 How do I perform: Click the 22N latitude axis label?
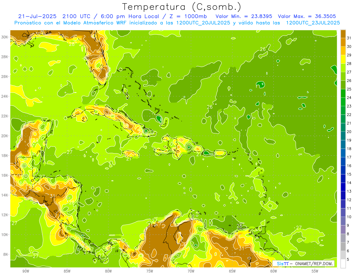point(4,116)
